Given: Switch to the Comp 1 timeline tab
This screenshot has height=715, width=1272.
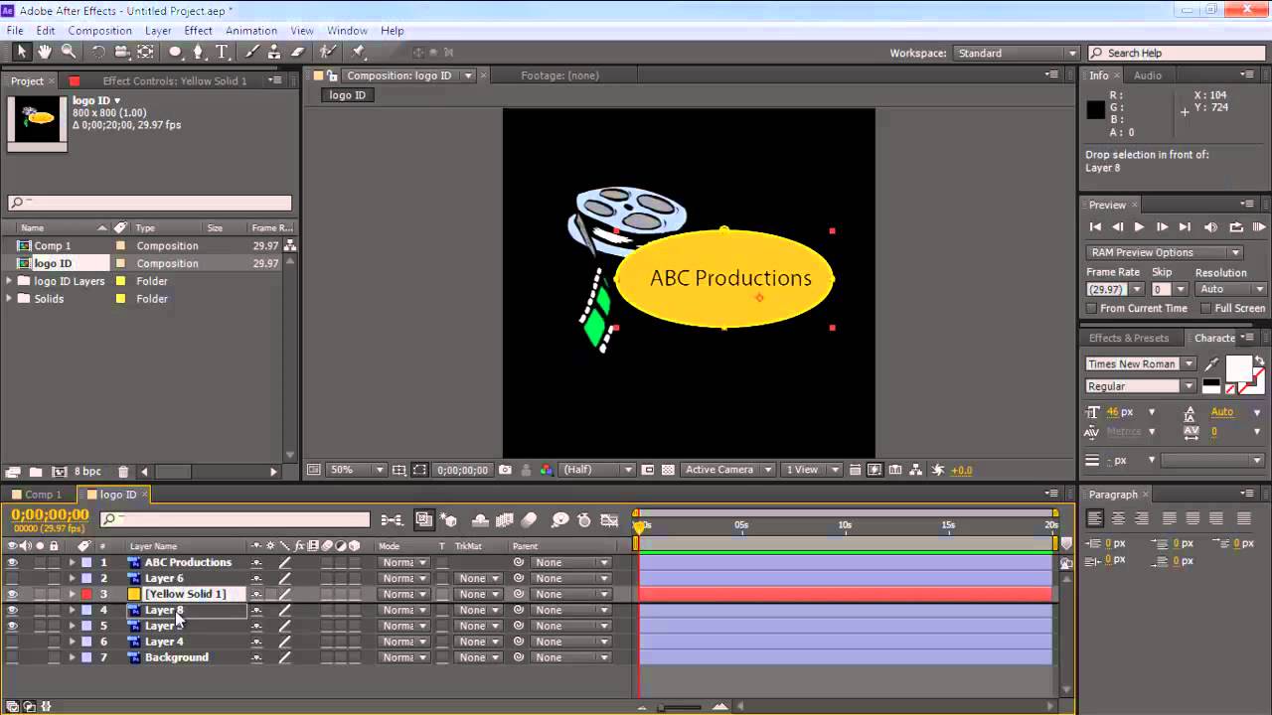Looking at the screenshot, I should 43,495.
